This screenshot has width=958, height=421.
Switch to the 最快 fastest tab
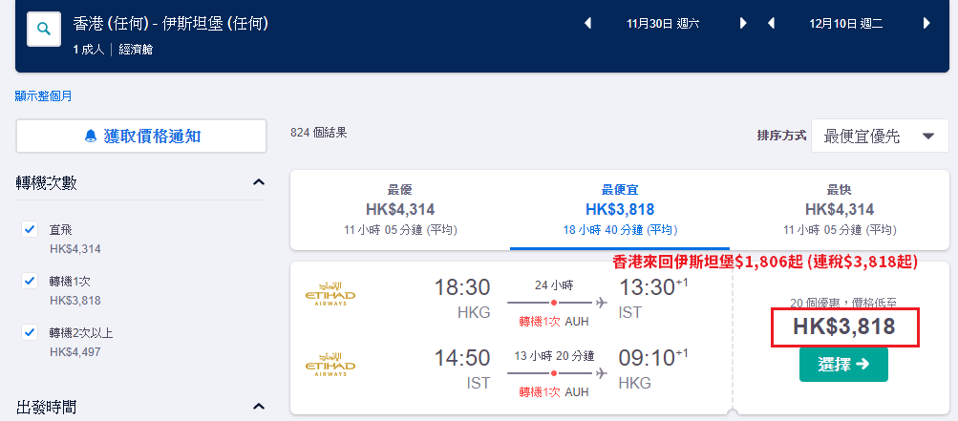pos(839,210)
